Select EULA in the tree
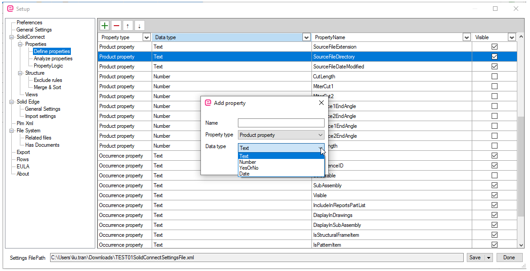Image resolution: width=530 pixels, height=271 pixels. point(23,167)
